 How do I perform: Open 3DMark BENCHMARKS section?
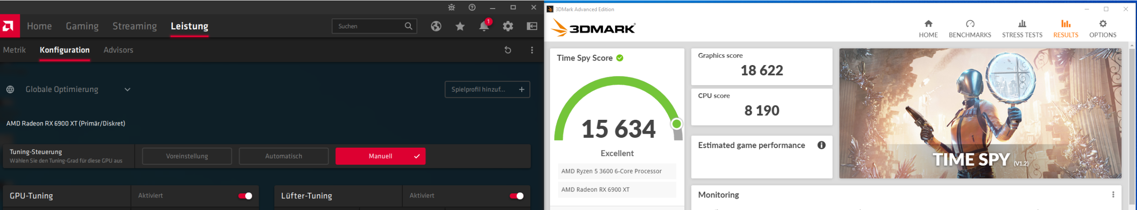[x=970, y=29]
